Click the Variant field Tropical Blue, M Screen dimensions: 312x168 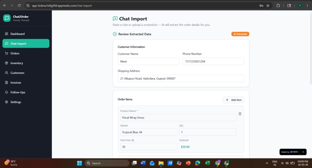(149, 132)
